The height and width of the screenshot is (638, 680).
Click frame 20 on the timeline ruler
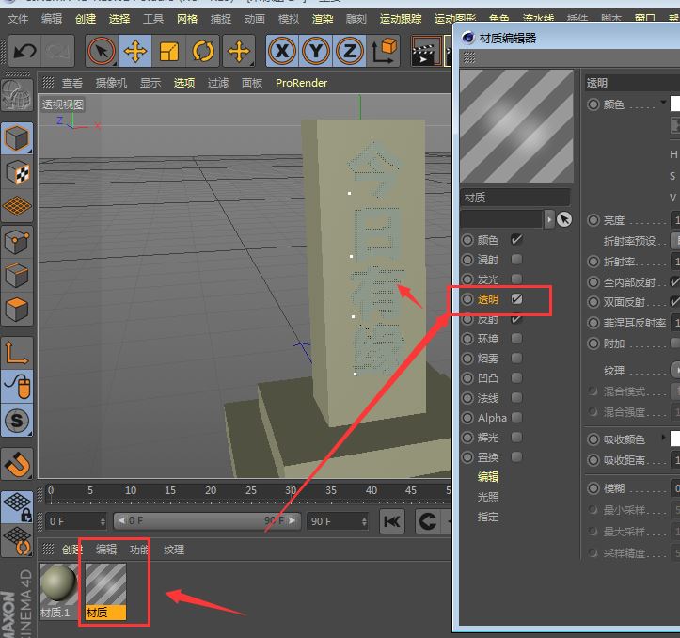pos(211,490)
